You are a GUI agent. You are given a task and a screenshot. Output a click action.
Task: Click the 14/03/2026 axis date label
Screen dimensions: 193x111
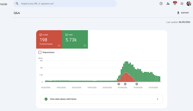(92, 88)
